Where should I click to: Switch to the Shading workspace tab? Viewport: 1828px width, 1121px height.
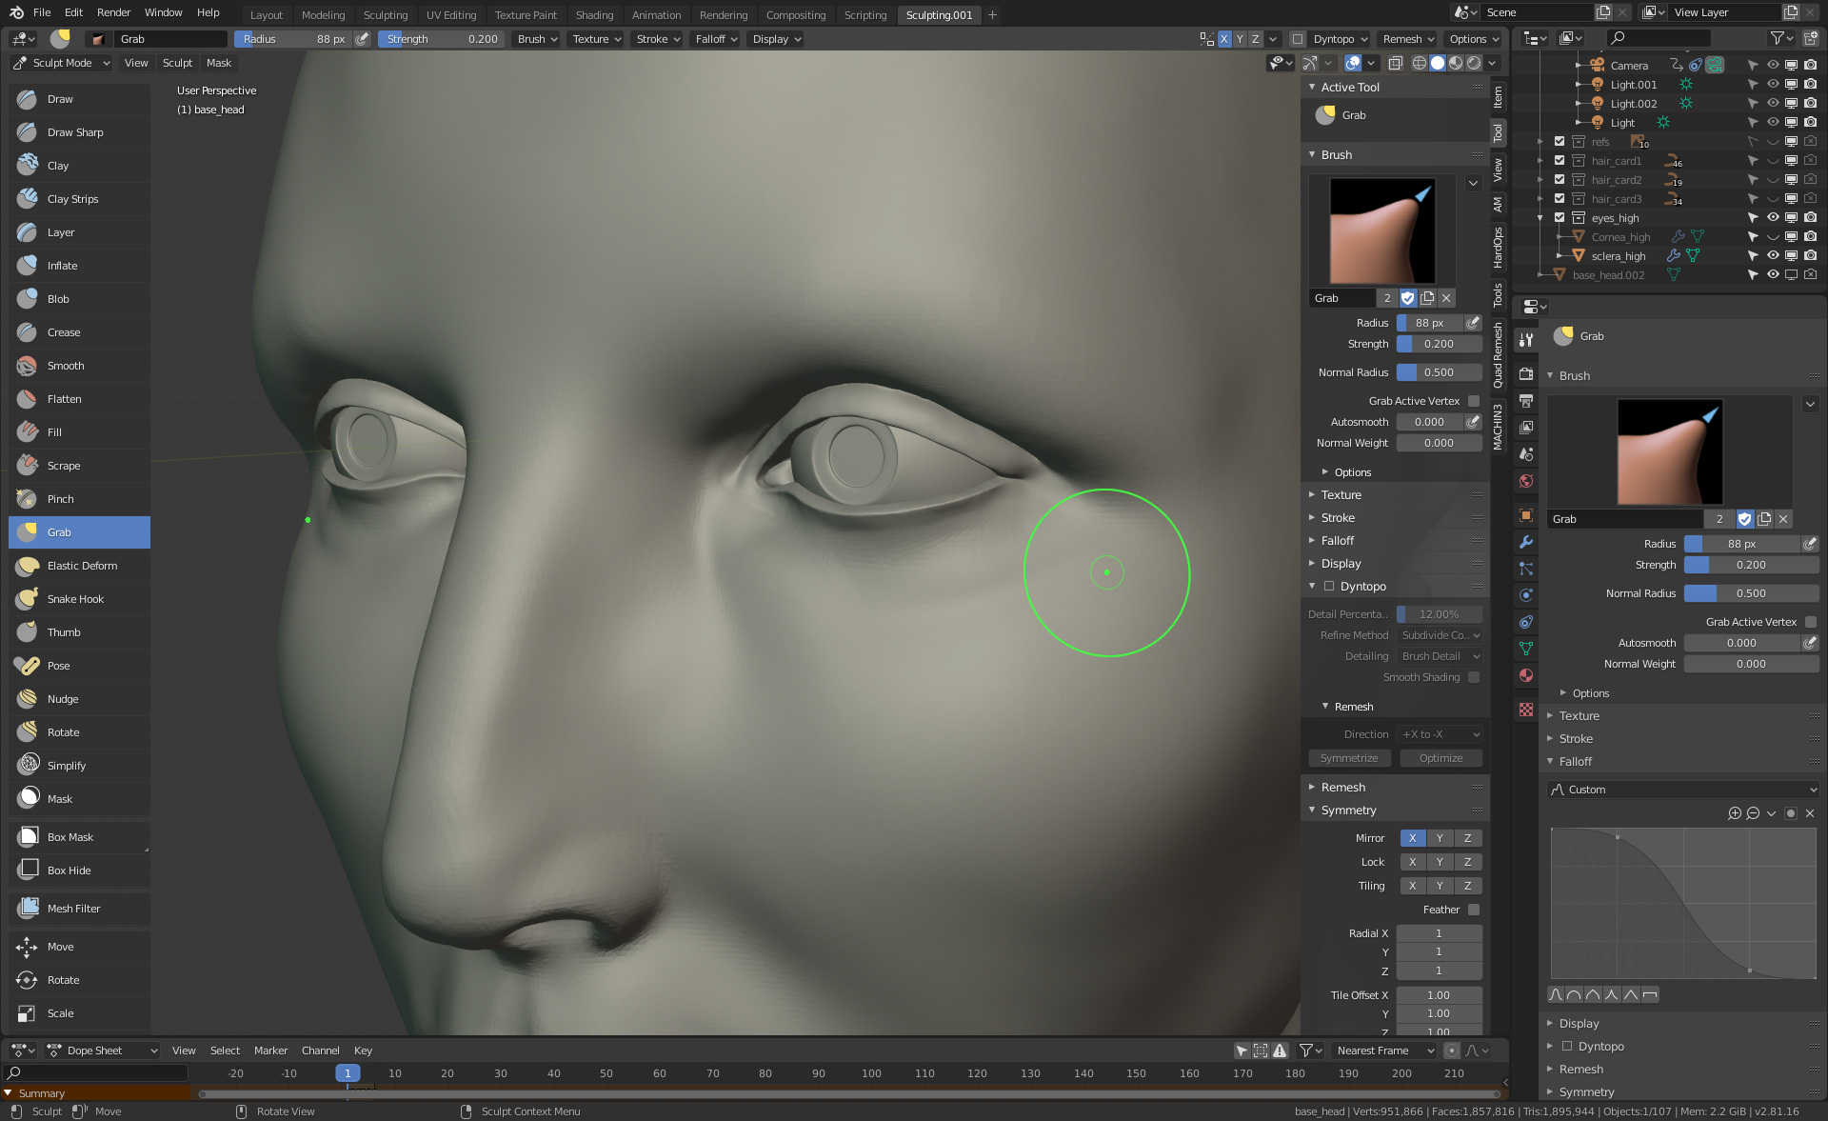(594, 14)
